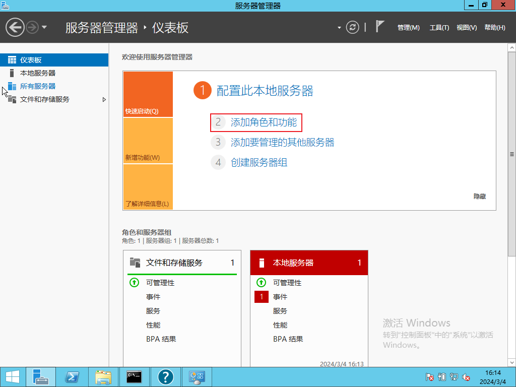Open the 工具(T) menu
Image resolution: width=516 pixels, height=387 pixels.
(x=439, y=28)
